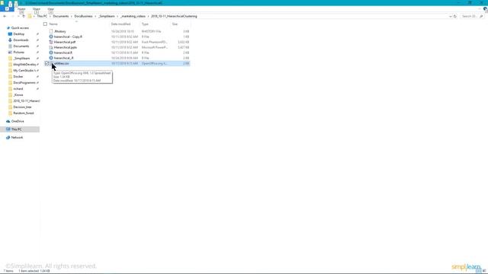Viewport: 488px width, 274px height.
Task: Open Network in the navigation pane
Action: 17,137
